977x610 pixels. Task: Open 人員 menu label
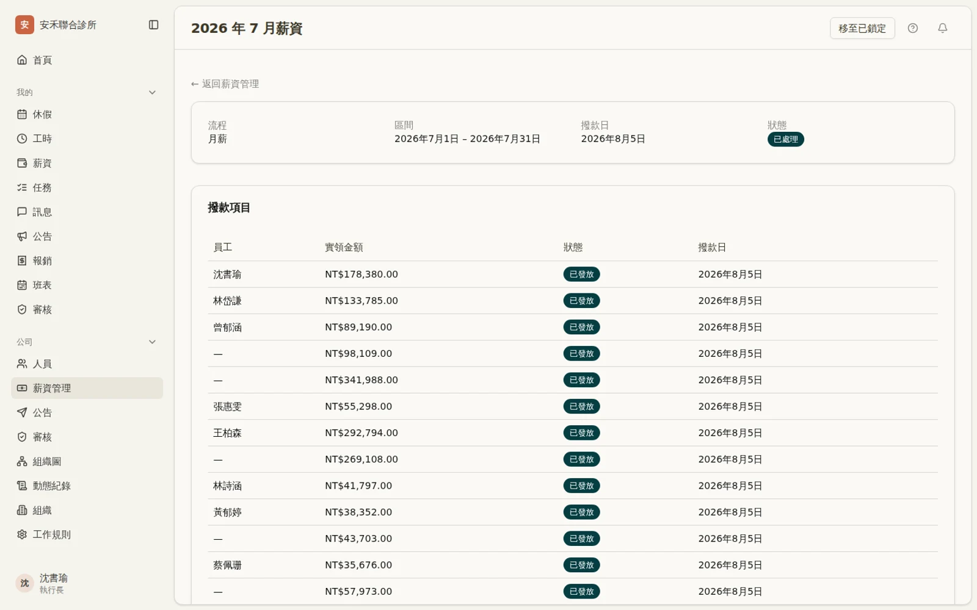pos(42,364)
